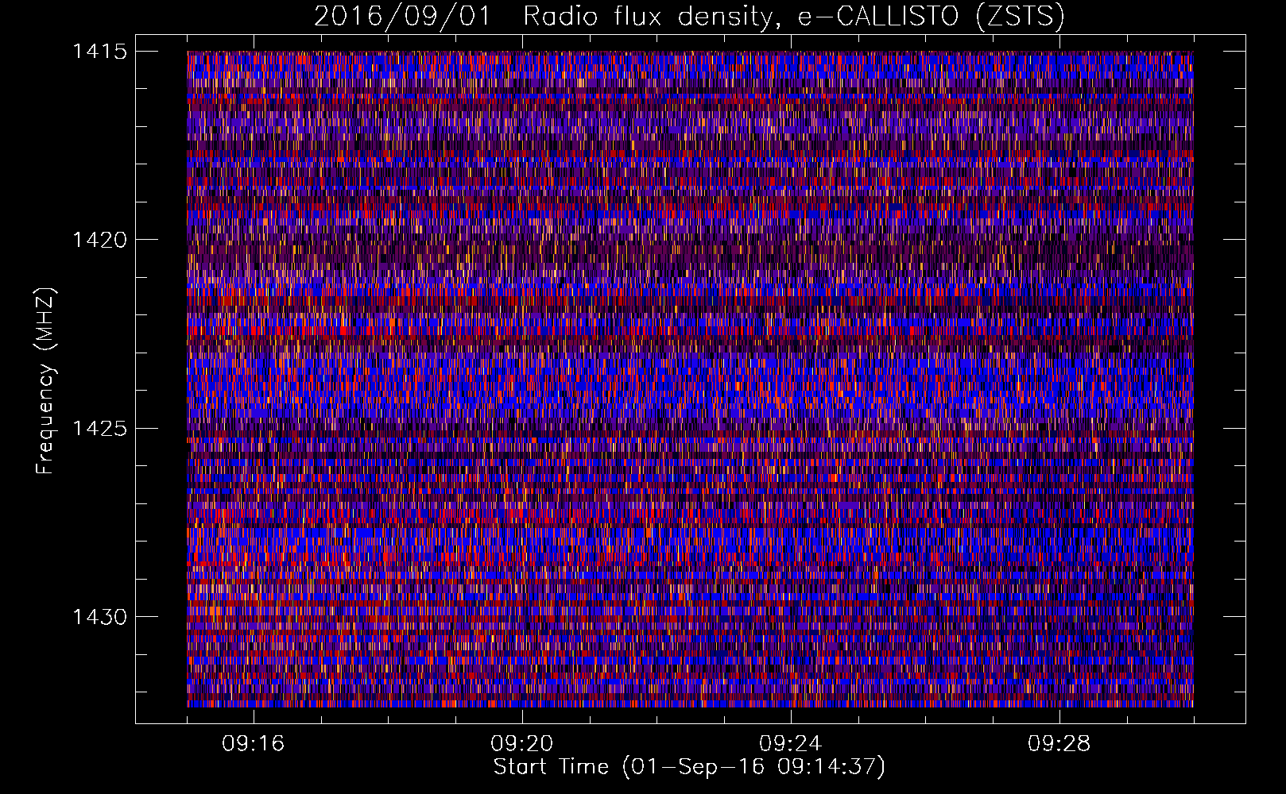Screen dimensions: 1286x794
Task: Click the 09:20 time tick label
Action: 522,744
